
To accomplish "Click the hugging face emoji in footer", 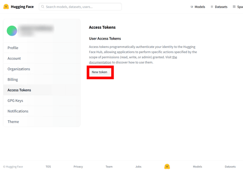I will (x=167, y=167).
